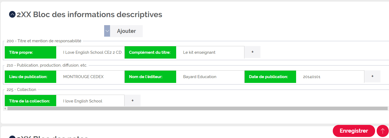Screen dimensions: 389x138
Task: Edit the Titre propre input field
Action: 90,52
